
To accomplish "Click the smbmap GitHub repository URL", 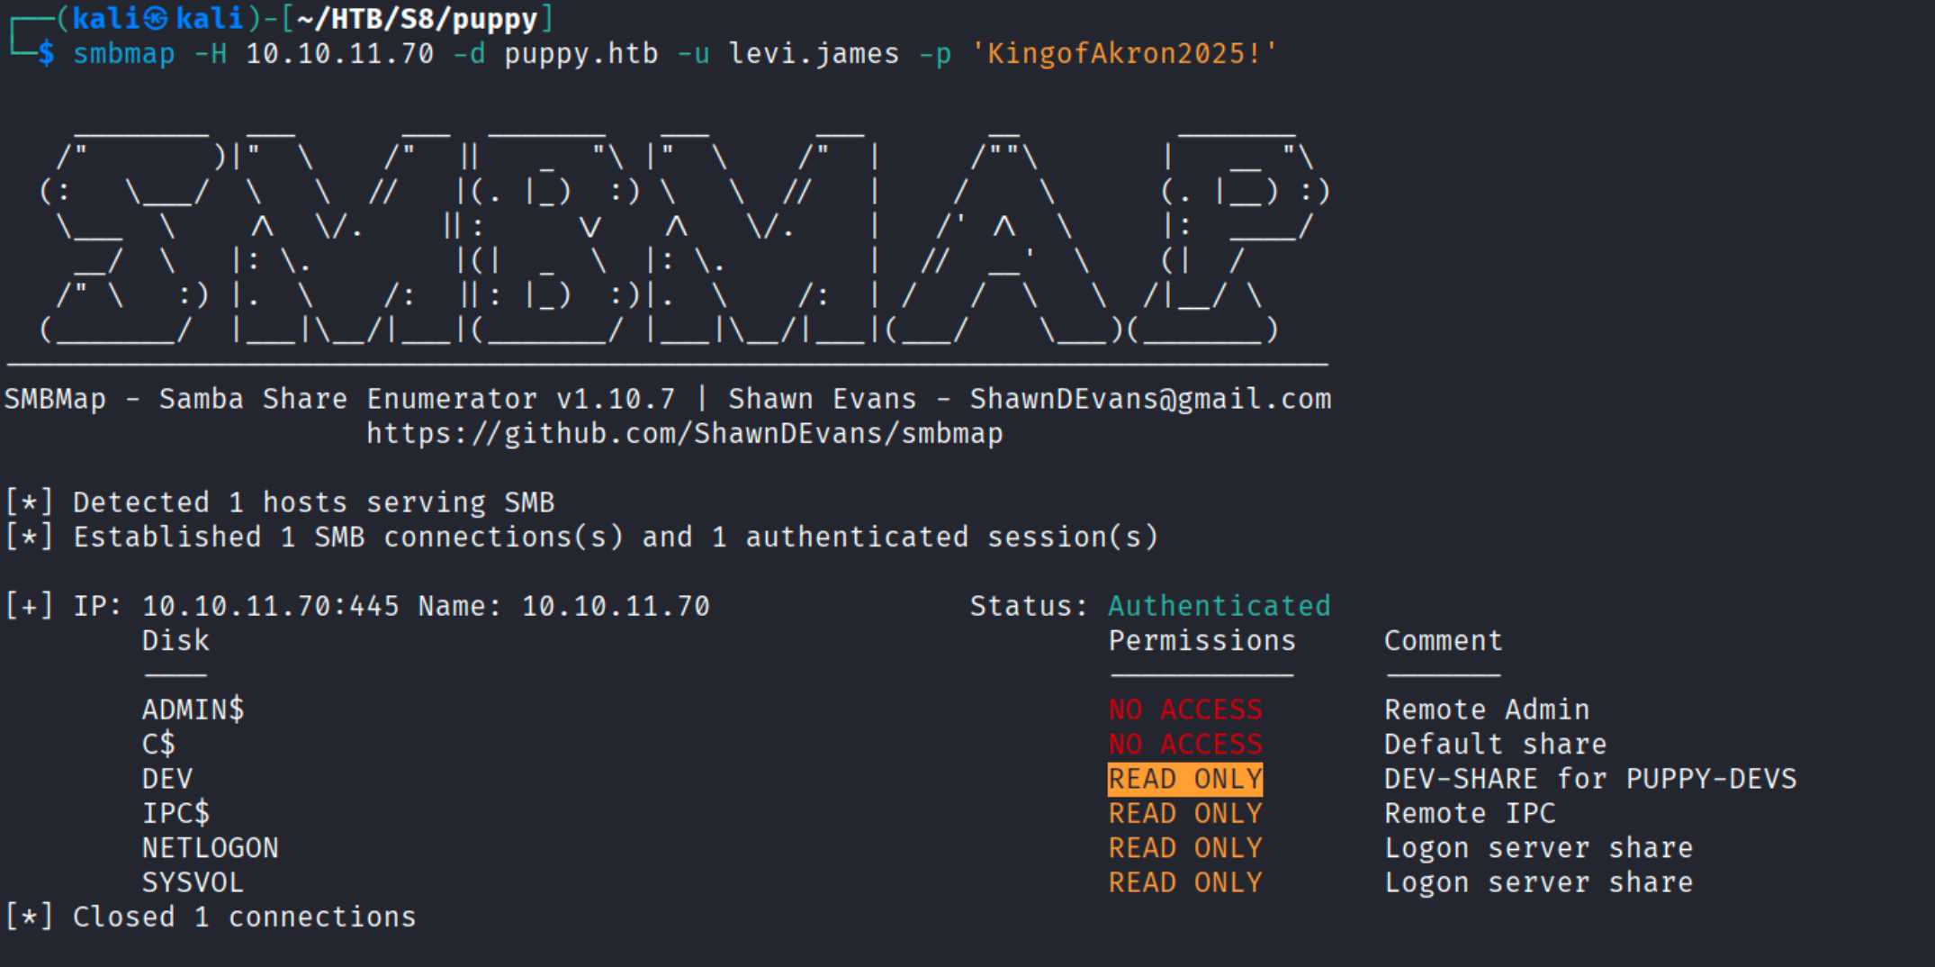I will click(684, 433).
